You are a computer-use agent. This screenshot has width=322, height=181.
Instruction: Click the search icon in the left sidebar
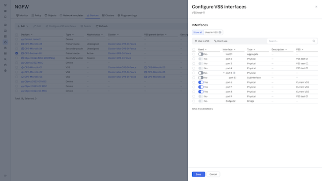(x=5, y=59)
